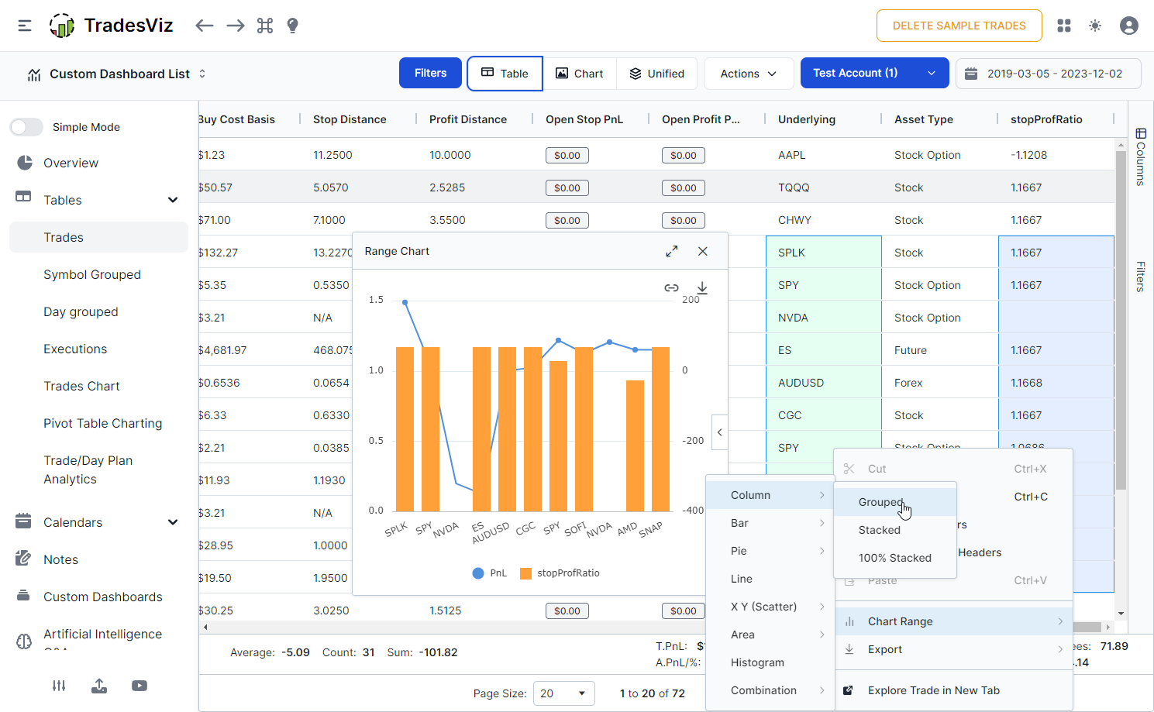Click the vertical table scrollbar
Screen dimensions: 1154x712
click(1121, 320)
